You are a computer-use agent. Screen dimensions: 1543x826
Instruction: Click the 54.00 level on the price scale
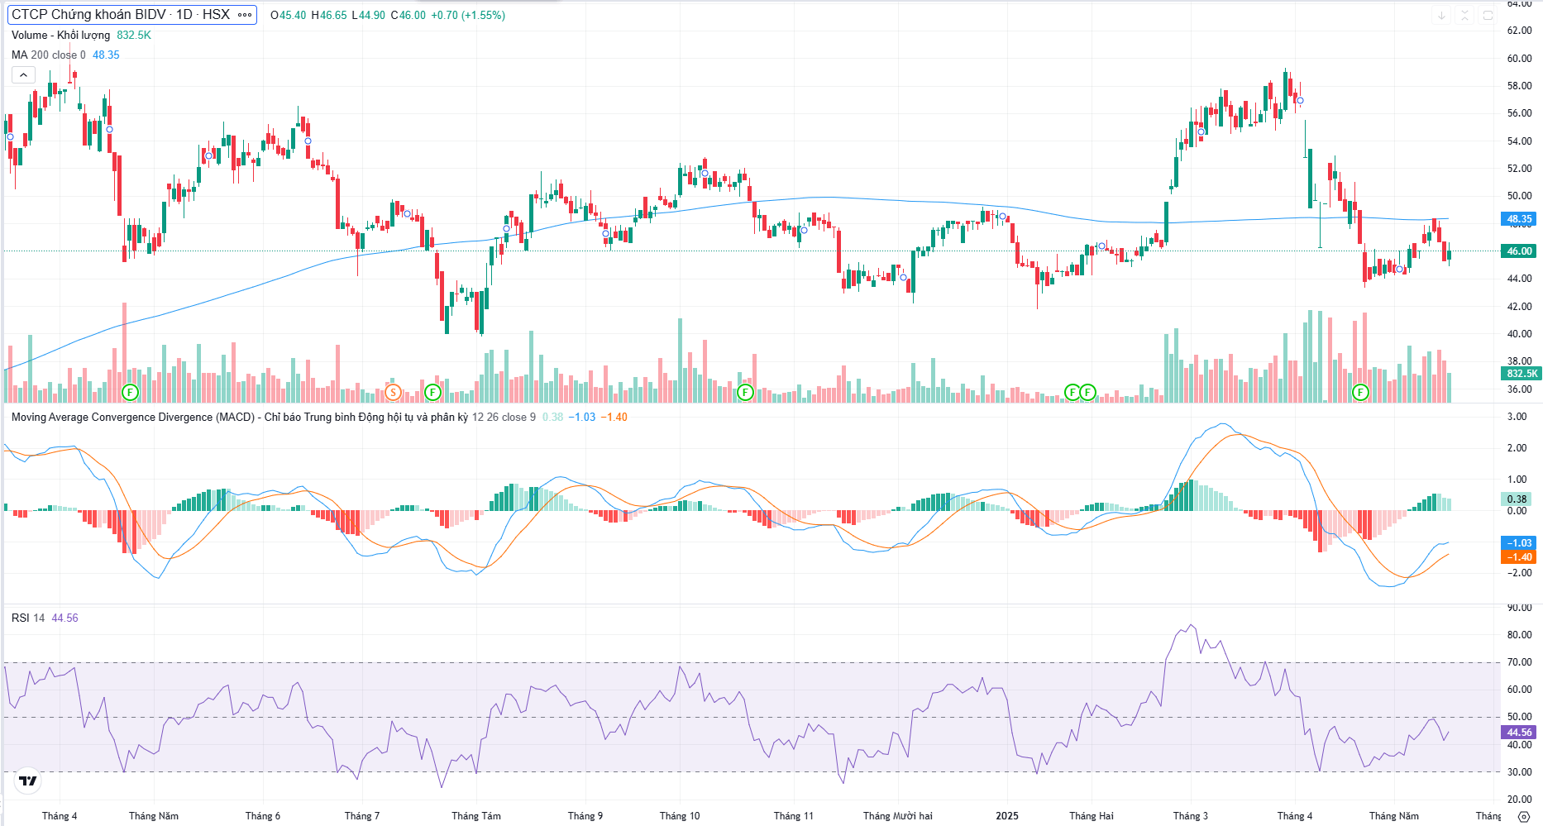pos(1519,141)
